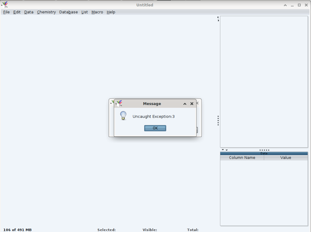Click the down arrow above the Data panel
The width and height of the screenshot is (311, 232).
coord(226,150)
